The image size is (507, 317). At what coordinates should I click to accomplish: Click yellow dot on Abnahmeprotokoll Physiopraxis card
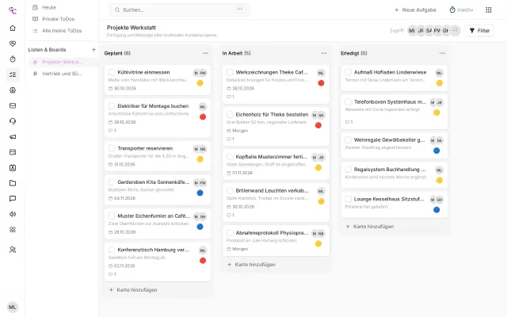click(318, 243)
